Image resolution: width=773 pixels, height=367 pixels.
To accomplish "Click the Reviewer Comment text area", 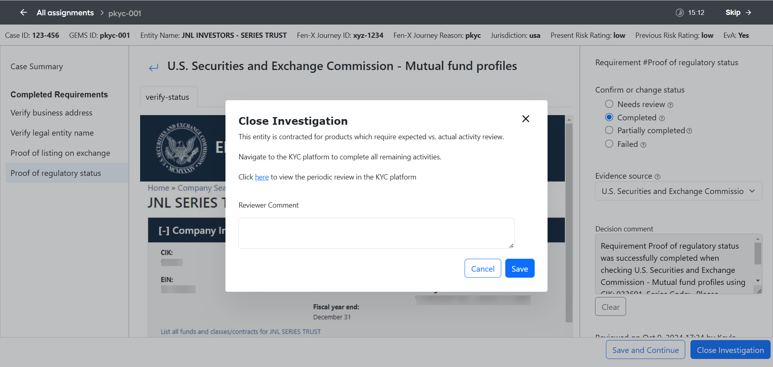I will 376,233.
